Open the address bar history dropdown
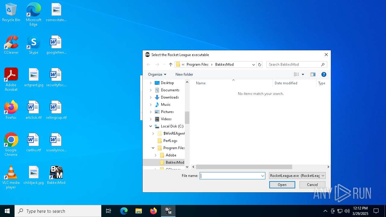 point(253,64)
